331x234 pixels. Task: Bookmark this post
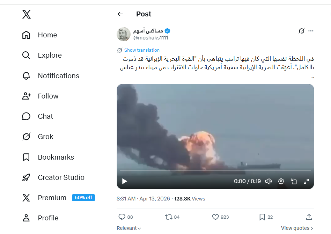click(262, 217)
